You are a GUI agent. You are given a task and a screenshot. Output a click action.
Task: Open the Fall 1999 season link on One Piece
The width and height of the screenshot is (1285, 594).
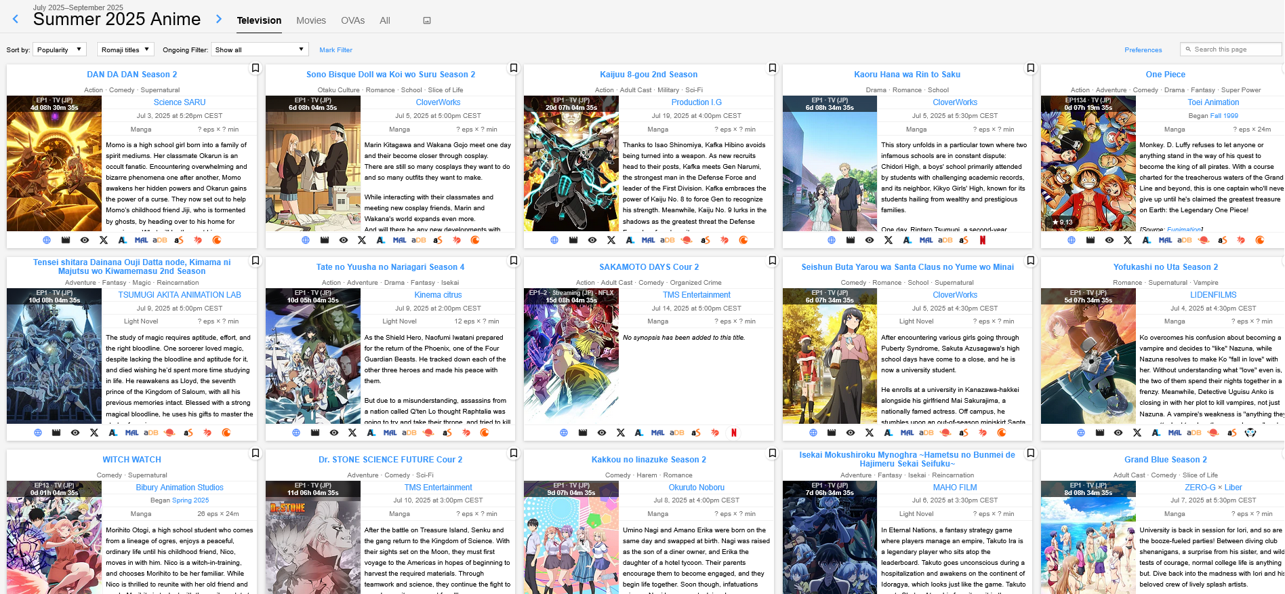(1224, 116)
